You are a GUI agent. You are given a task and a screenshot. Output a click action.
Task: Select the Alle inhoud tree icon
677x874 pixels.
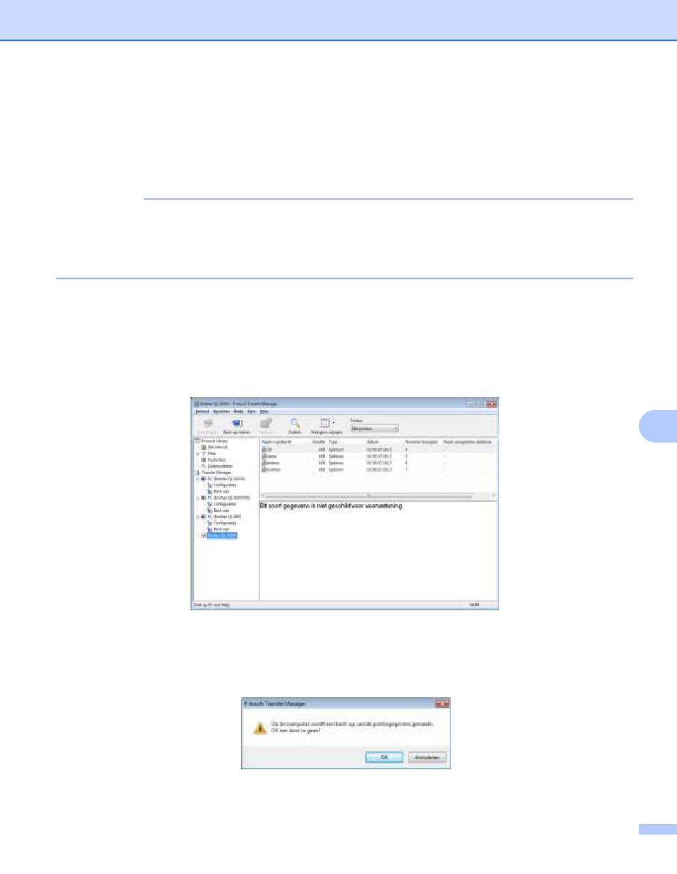204,447
